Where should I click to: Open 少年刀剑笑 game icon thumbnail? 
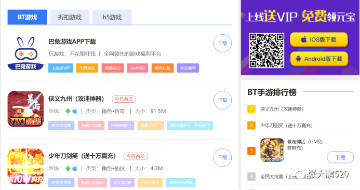tap(25, 166)
